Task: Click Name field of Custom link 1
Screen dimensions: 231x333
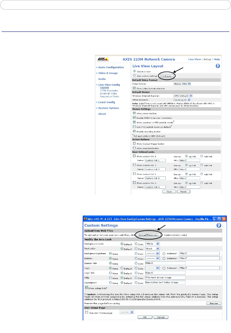Action: pos(155,160)
